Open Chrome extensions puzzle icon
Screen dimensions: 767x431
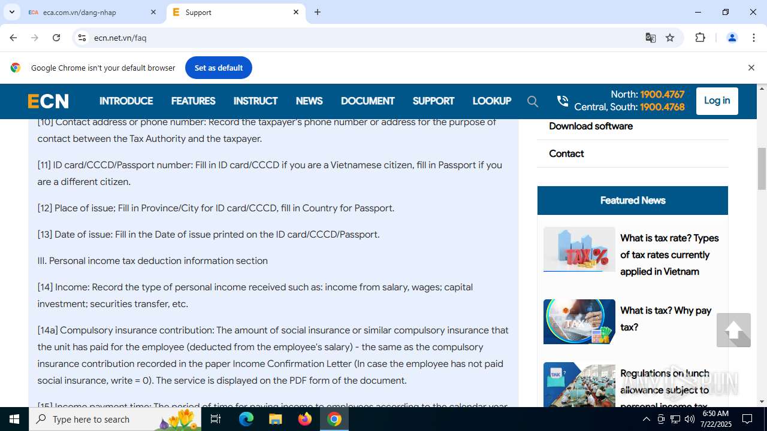click(700, 38)
